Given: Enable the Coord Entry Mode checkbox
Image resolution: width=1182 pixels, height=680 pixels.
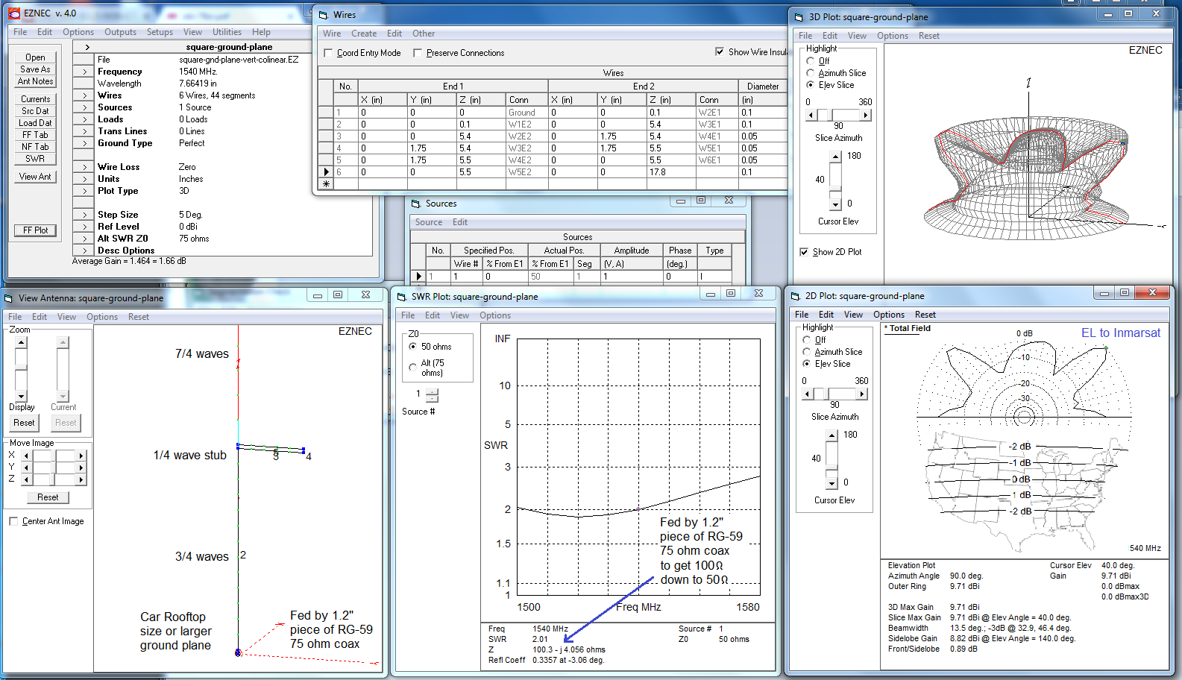Looking at the screenshot, I should click(329, 53).
